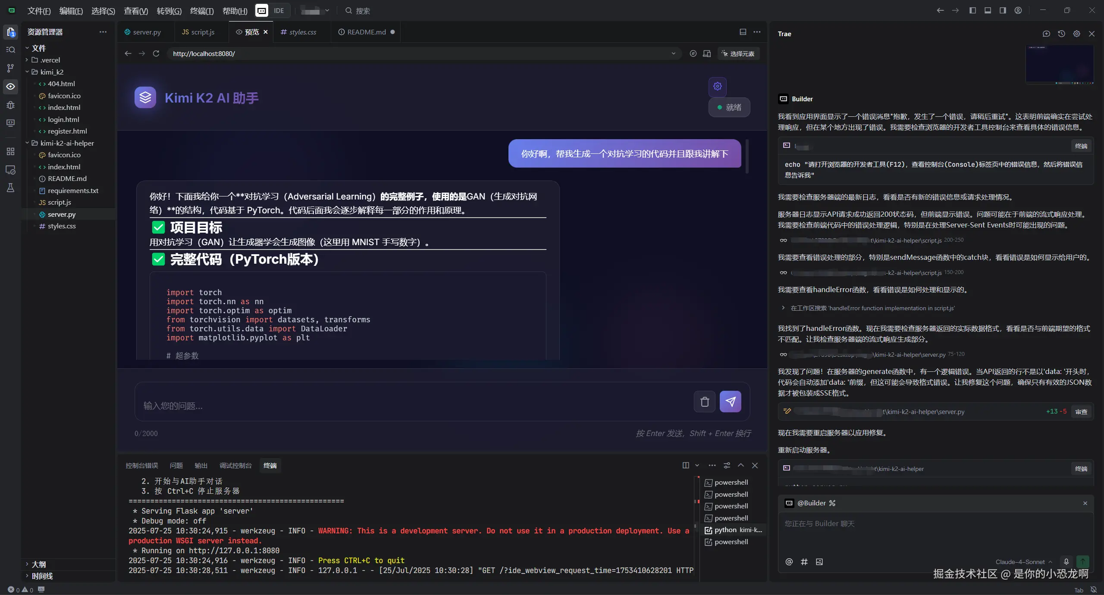
Task: Click the purple send message button
Action: [730, 402]
